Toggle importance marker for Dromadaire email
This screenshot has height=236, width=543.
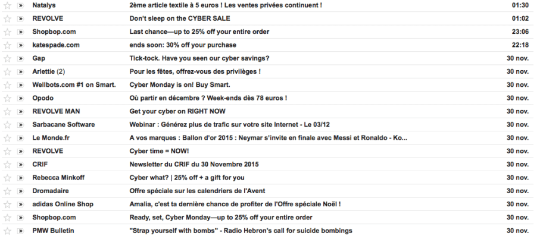[x=20, y=191]
